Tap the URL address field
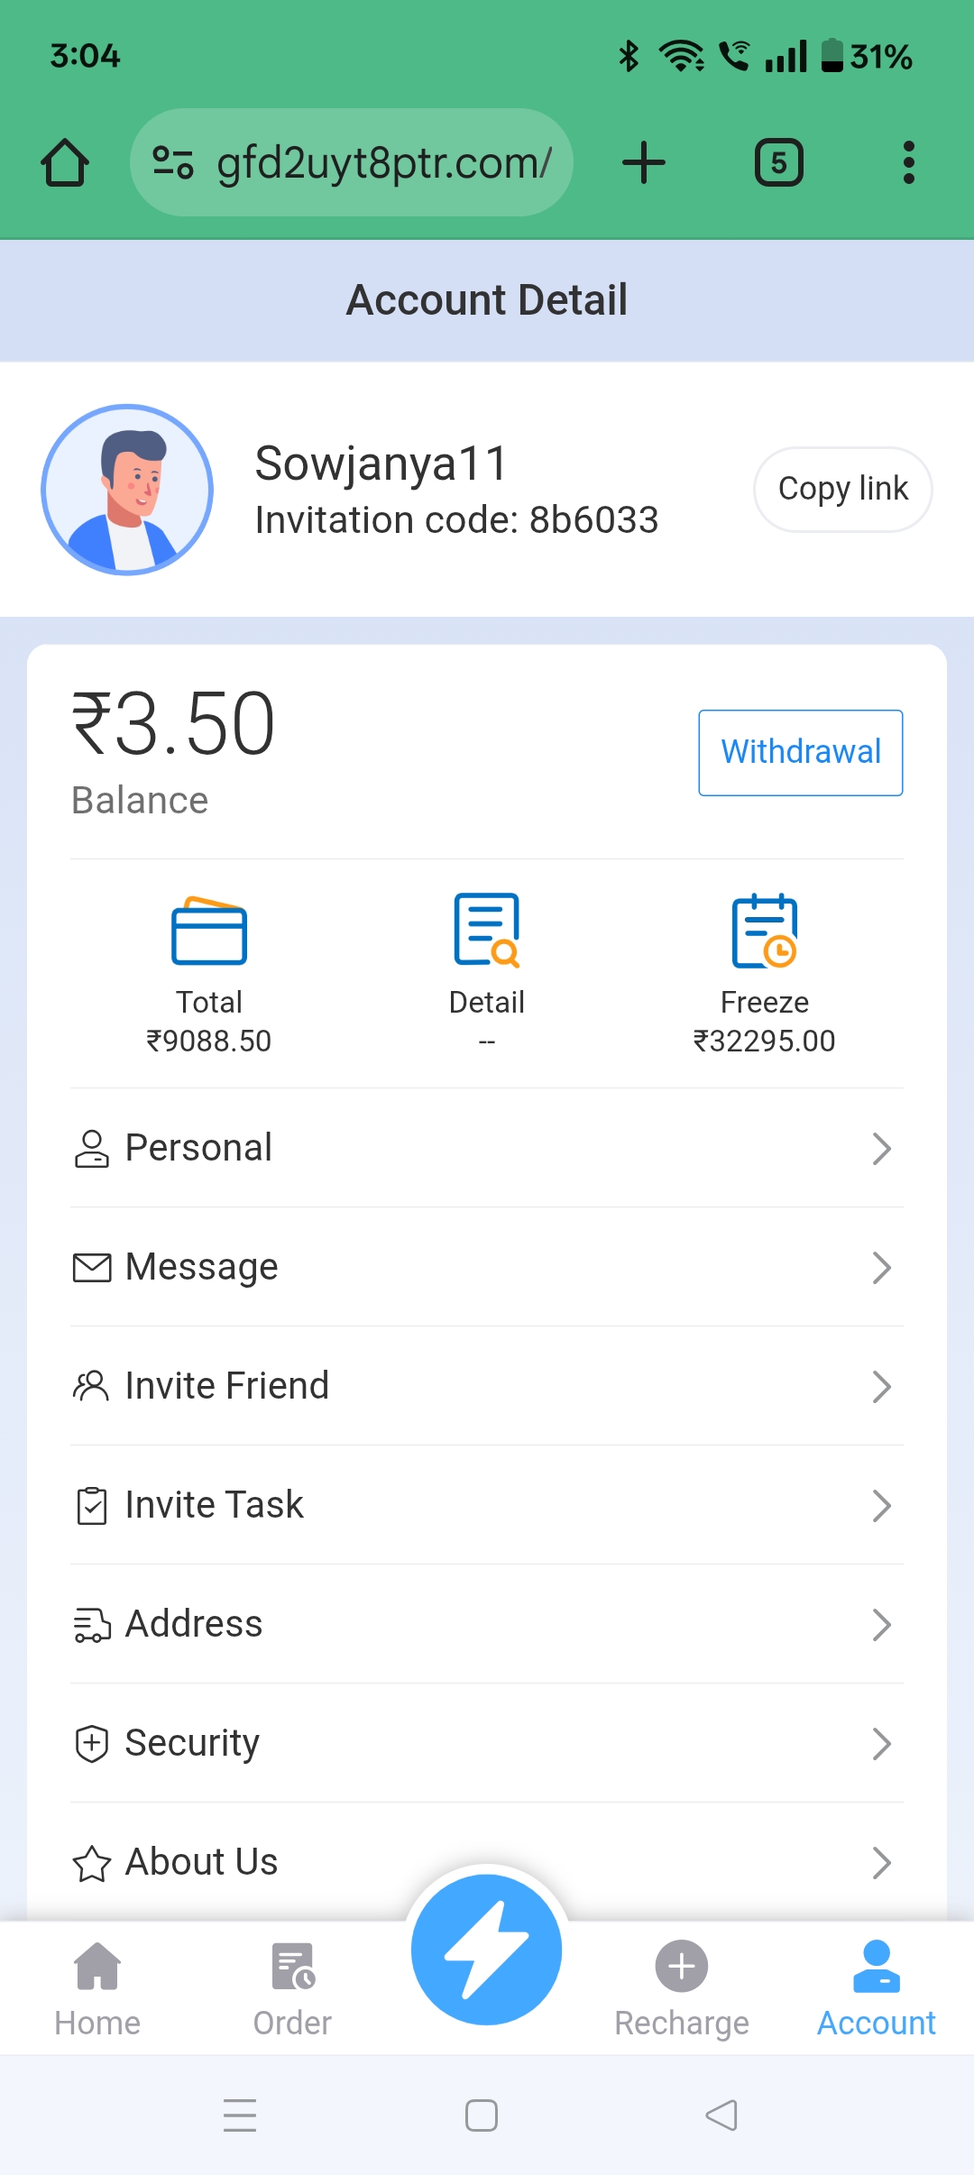974x2175 pixels. [383, 163]
